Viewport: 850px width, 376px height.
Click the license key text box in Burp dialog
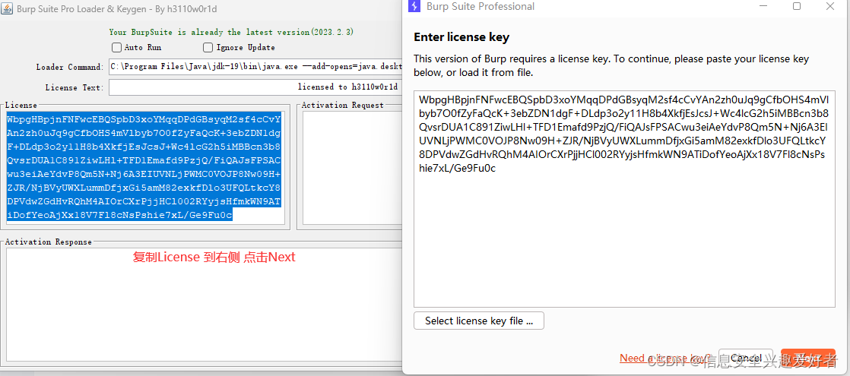[624, 199]
